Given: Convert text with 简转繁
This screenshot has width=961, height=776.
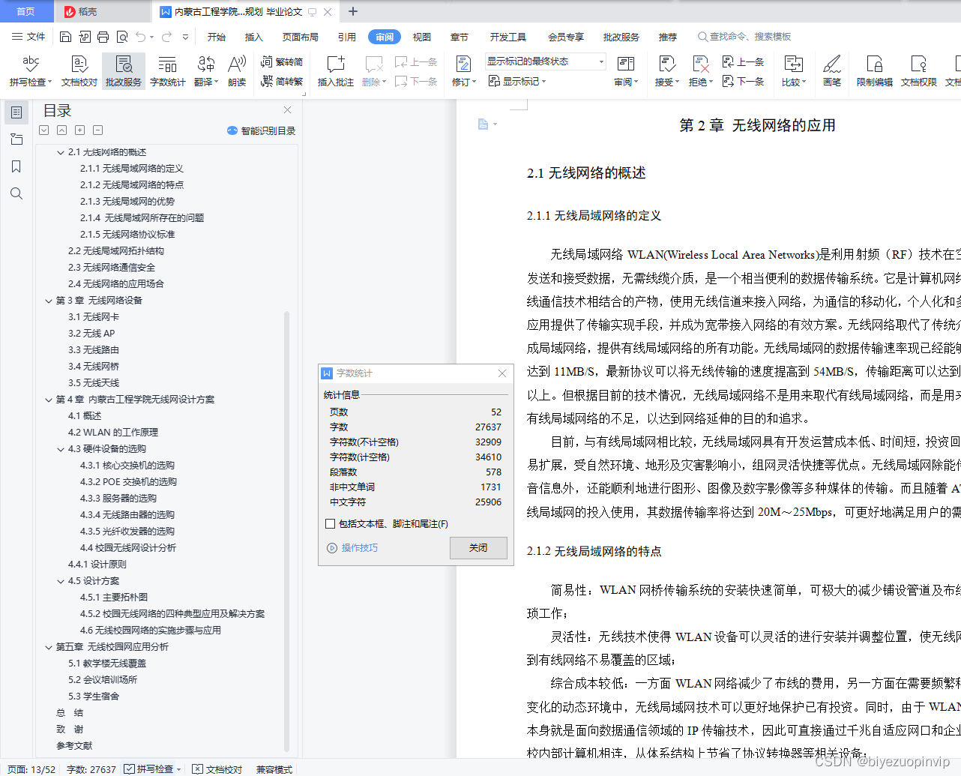Looking at the screenshot, I should (282, 81).
